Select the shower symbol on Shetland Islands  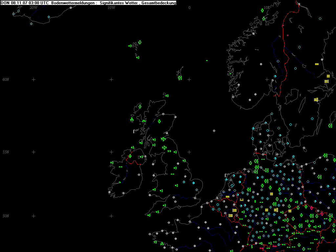click(179, 78)
